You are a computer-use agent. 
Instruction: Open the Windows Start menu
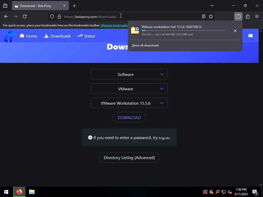tap(6, 192)
